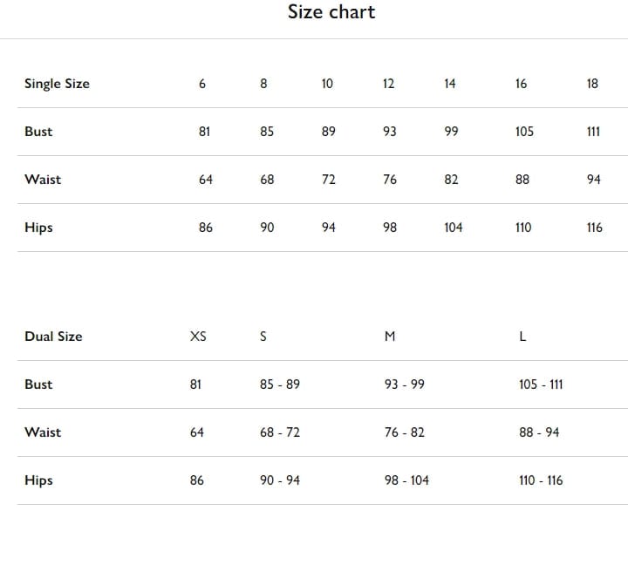The width and height of the screenshot is (628, 565).
Task: Select bust value 105 for size 16
Action: pos(524,132)
